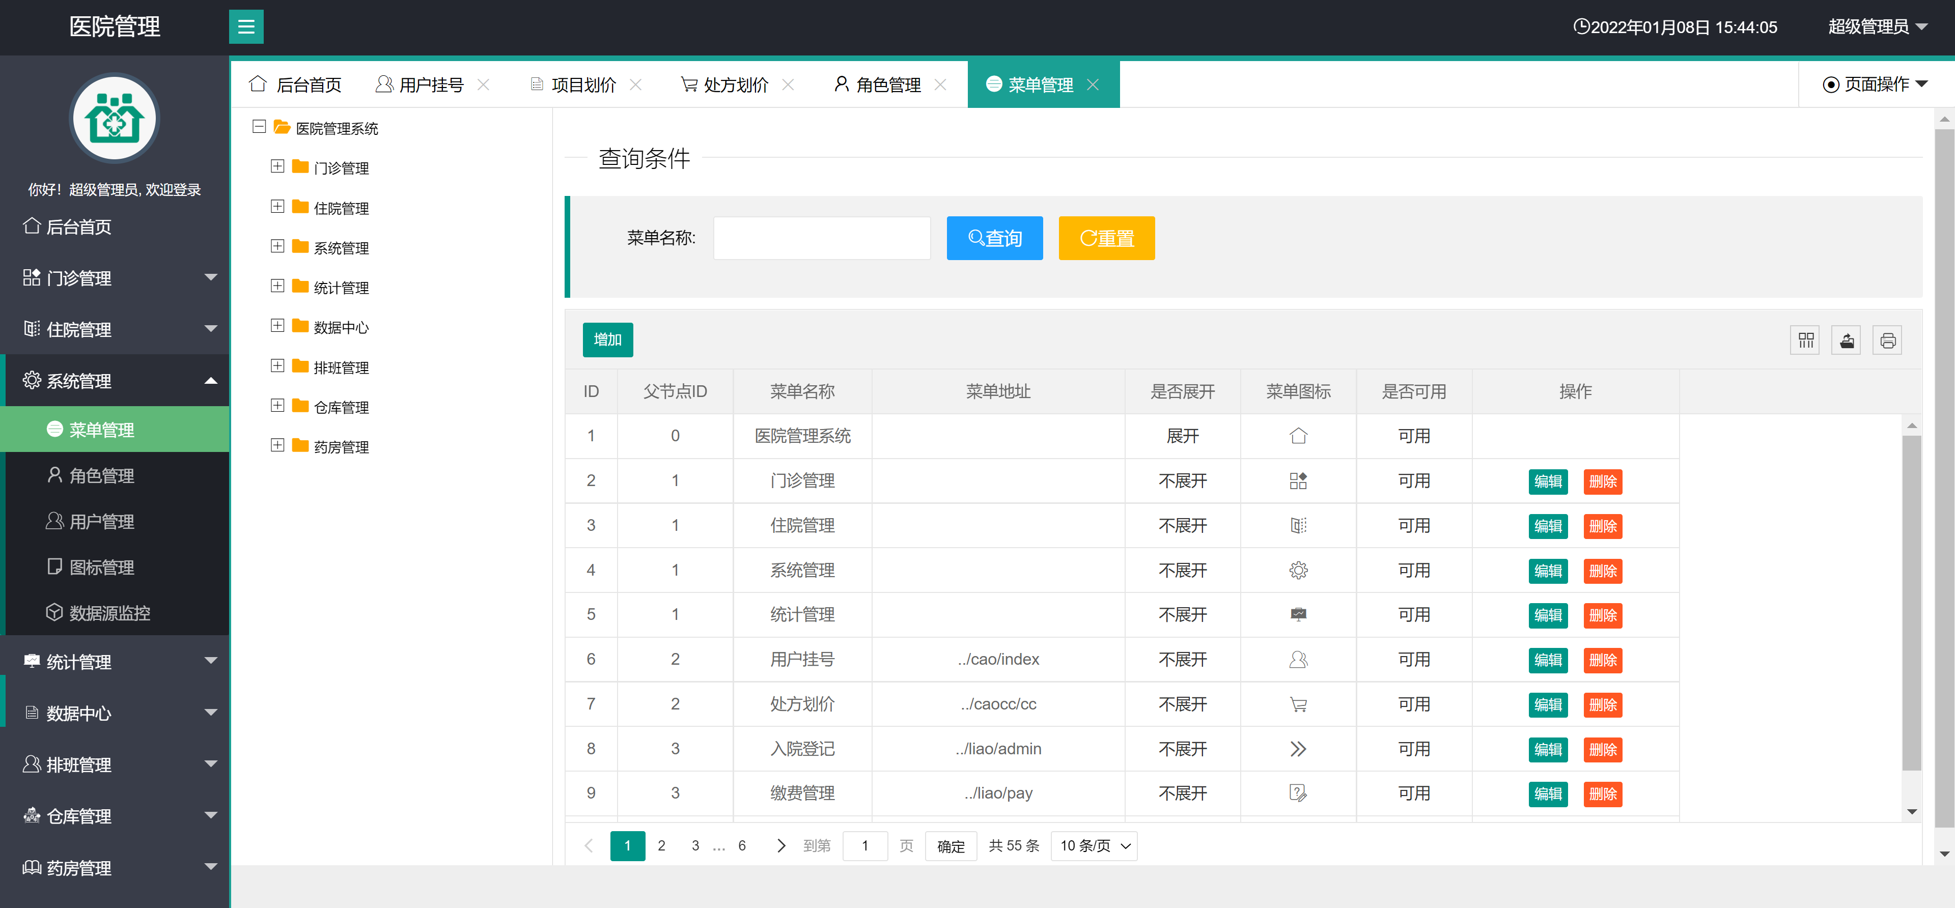Close the 角色管理 tab
The height and width of the screenshot is (908, 1955).
941,84
